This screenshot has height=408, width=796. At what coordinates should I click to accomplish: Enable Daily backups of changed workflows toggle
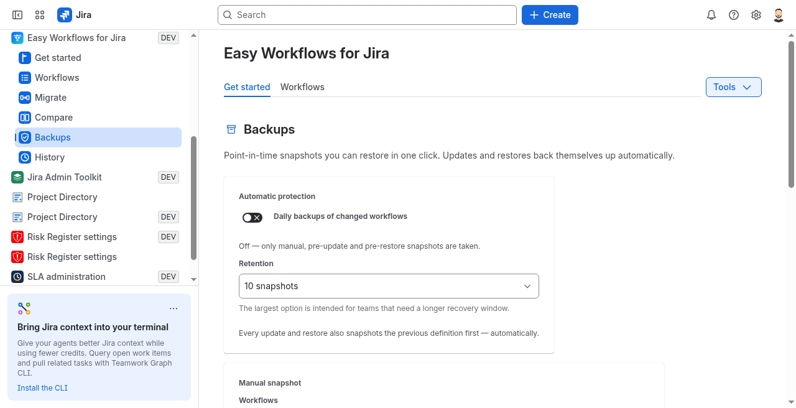(x=252, y=218)
